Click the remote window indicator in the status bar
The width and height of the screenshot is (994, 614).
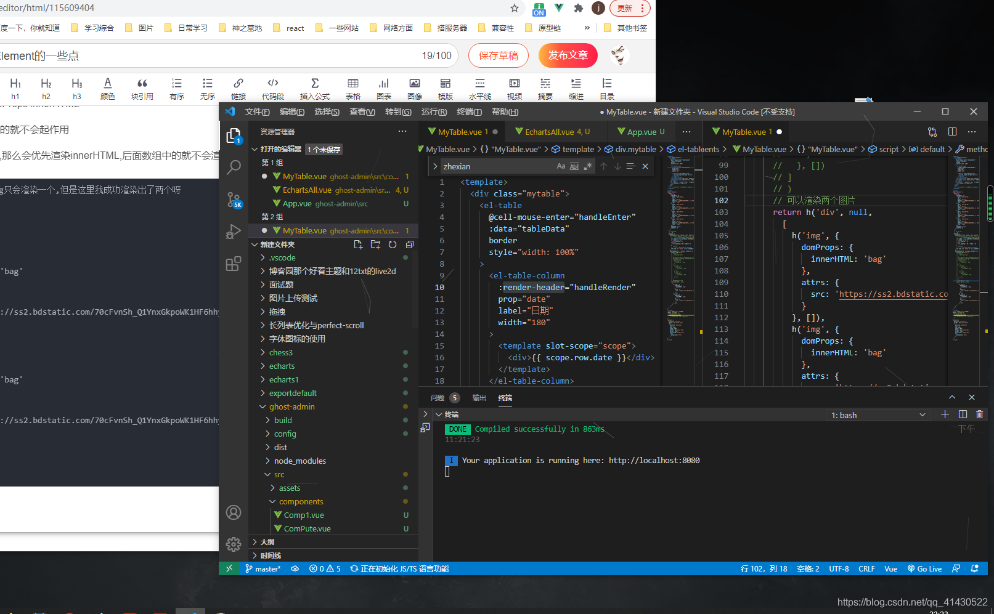229,568
